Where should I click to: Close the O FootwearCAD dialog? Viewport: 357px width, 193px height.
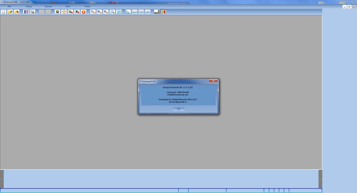coord(213,81)
